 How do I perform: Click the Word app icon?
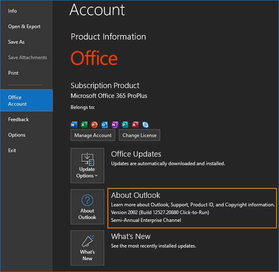tap(74, 125)
